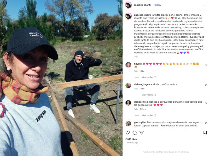Follow angelica_shanti
209x156 pixels.
(x=157, y=5)
